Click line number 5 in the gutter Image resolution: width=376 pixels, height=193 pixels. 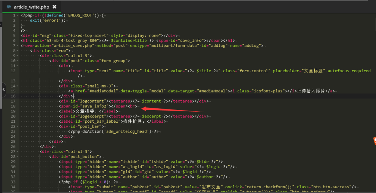click(14, 36)
